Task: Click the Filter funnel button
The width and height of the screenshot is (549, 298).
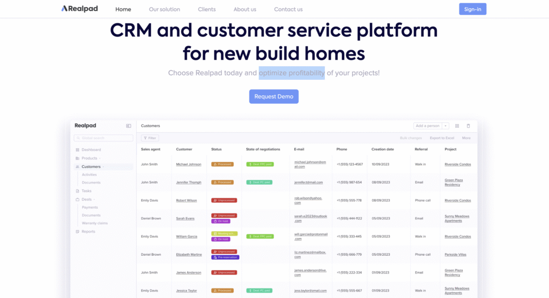Action: [150, 138]
